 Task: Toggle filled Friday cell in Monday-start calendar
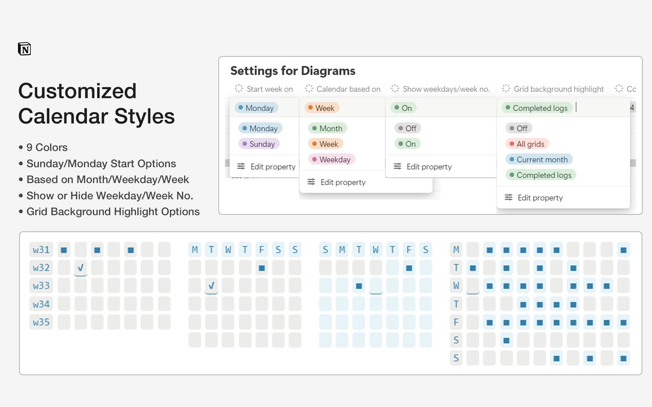[x=261, y=268]
